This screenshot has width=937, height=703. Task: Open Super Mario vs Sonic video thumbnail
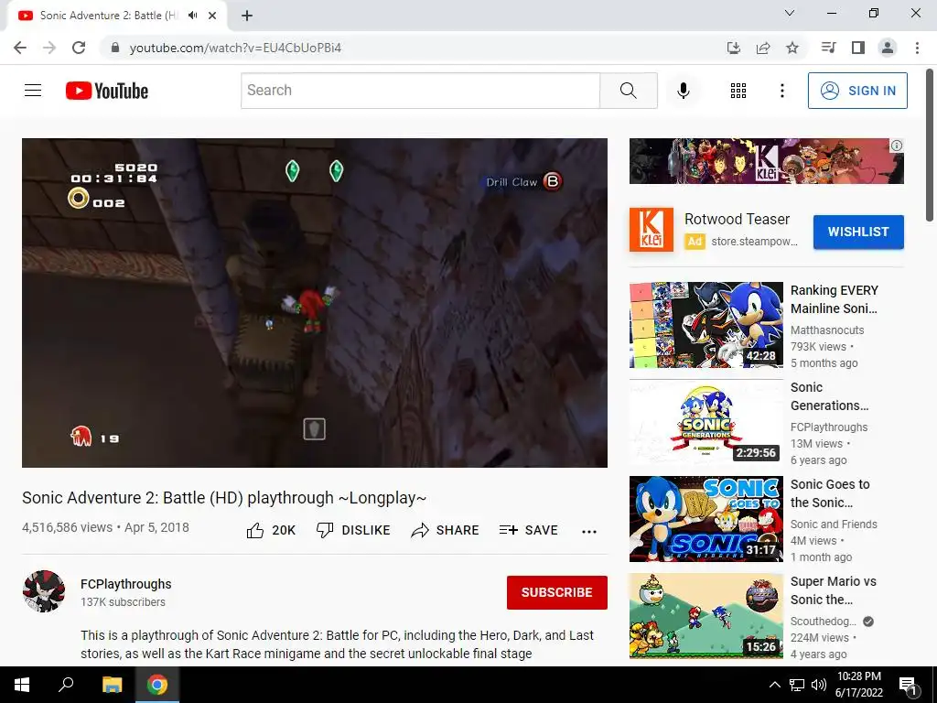(x=705, y=616)
